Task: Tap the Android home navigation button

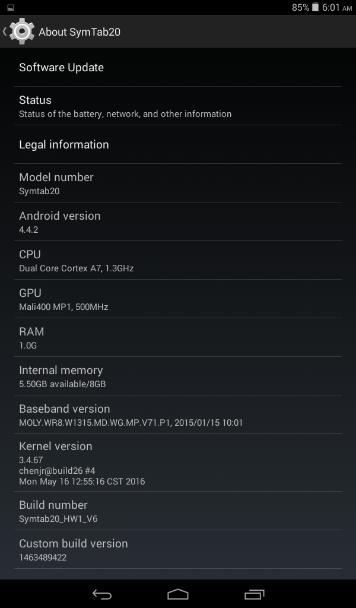Action: pos(178,594)
